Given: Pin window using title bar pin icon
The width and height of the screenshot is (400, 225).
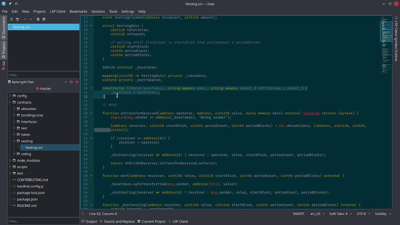Looking at the screenshot, I should pos(10,4).
